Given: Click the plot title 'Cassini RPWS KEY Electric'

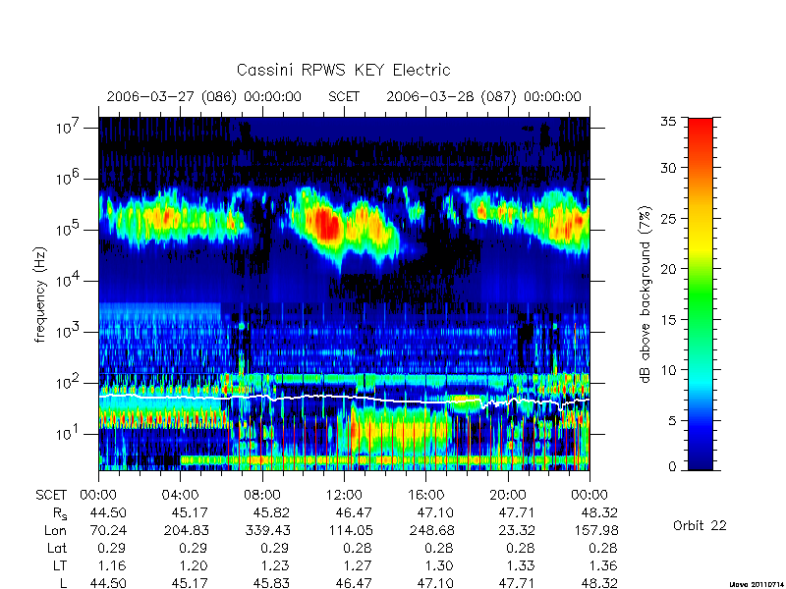Looking at the screenshot, I should (x=343, y=70).
